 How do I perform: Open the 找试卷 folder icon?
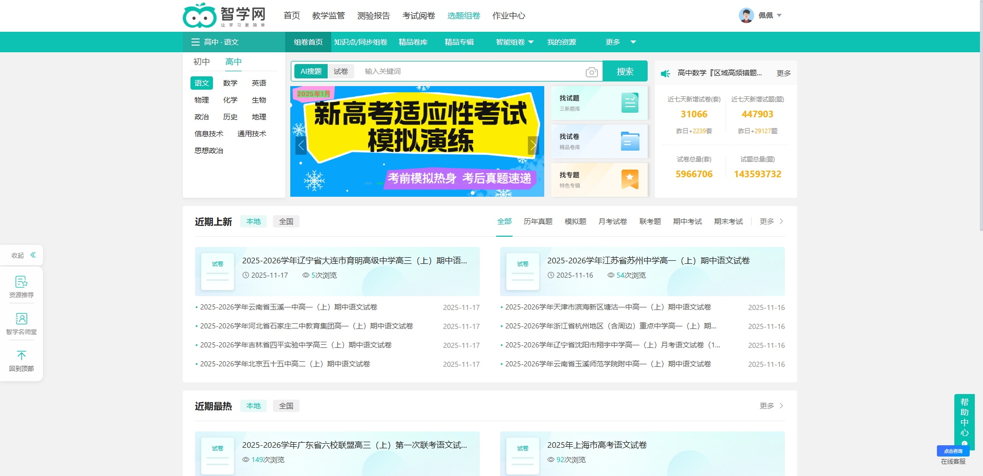[630, 141]
